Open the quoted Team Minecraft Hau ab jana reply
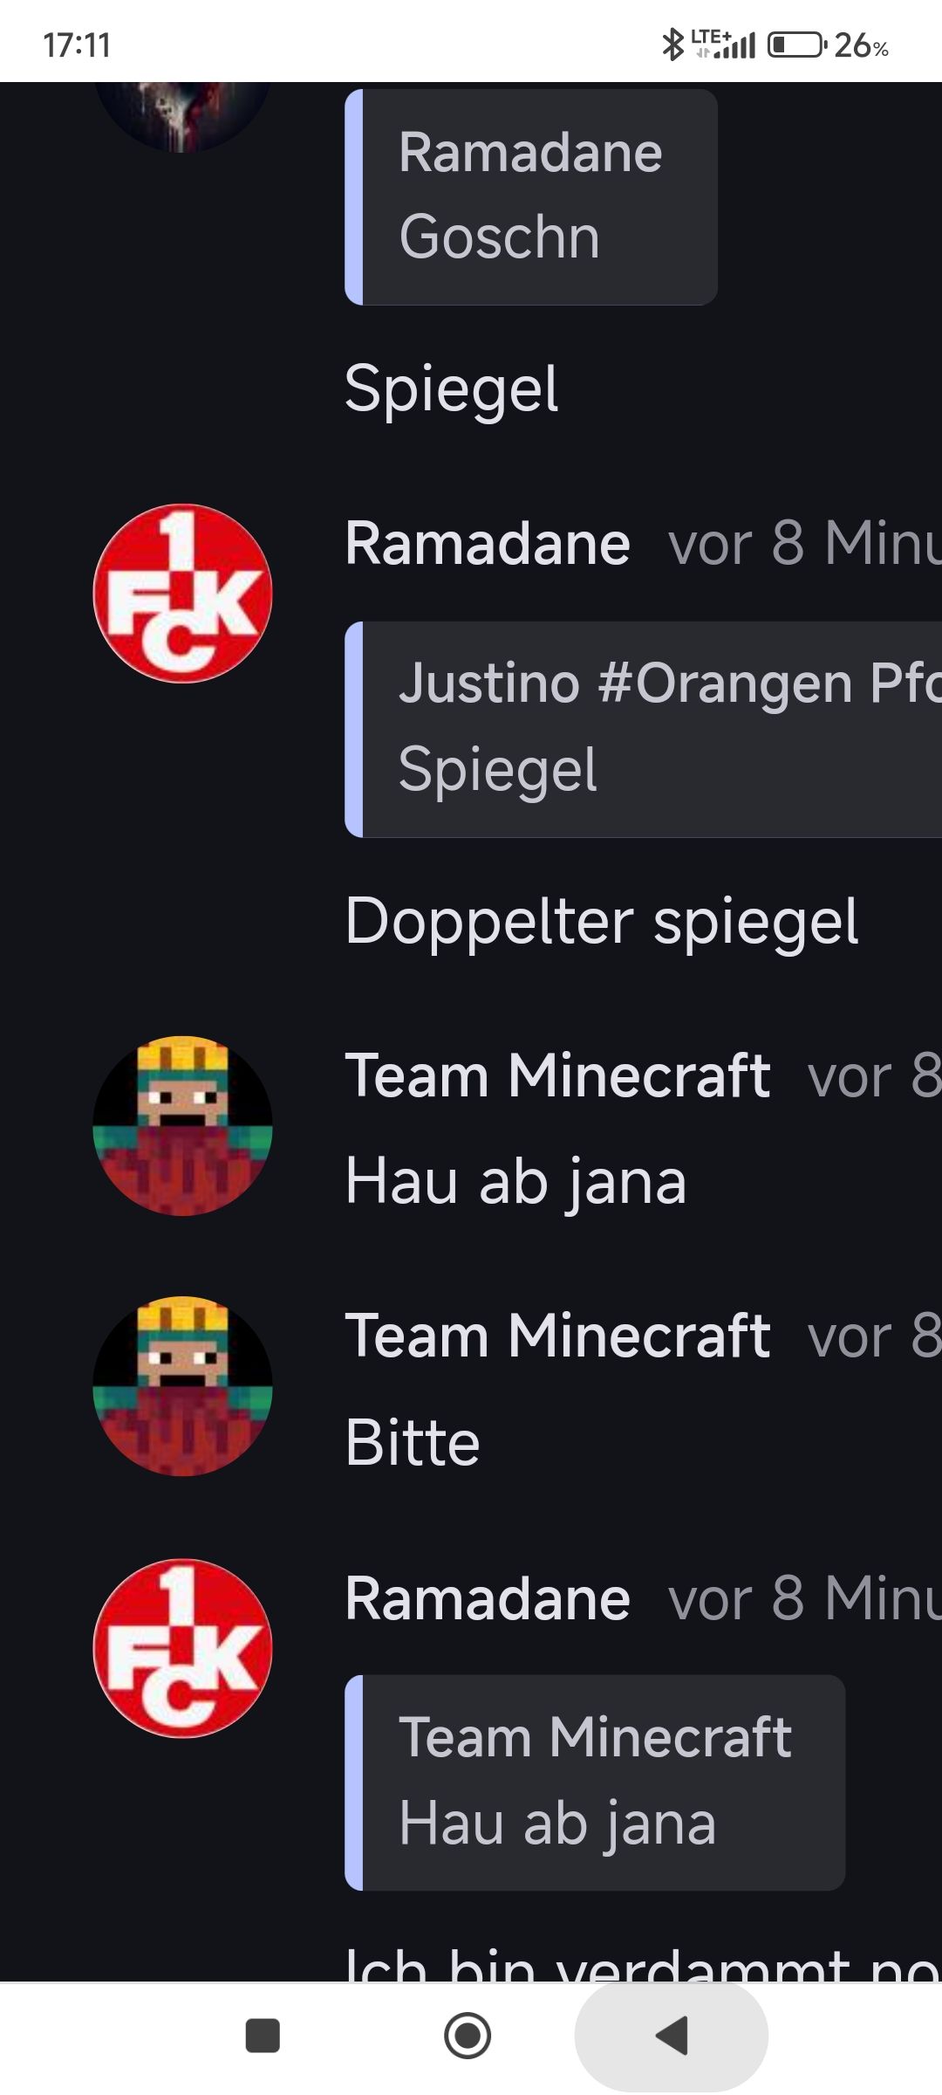The width and height of the screenshot is (942, 2095). [x=595, y=1782]
